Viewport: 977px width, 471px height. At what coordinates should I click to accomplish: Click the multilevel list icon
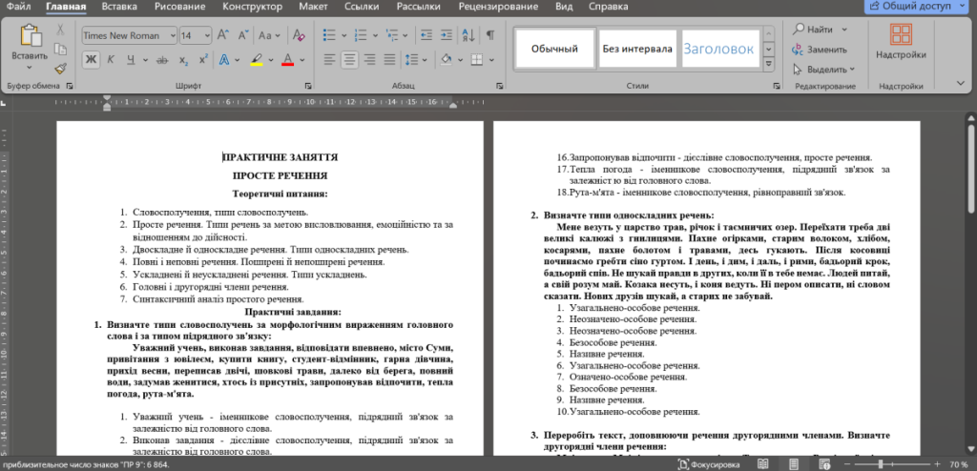pos(392,35)
